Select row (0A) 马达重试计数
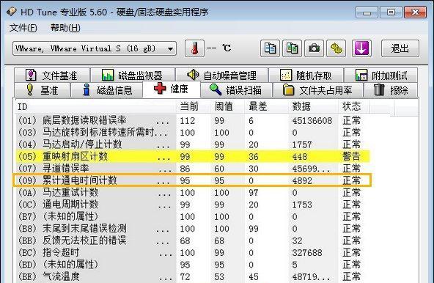434x283 pixels. pos(192,192)
